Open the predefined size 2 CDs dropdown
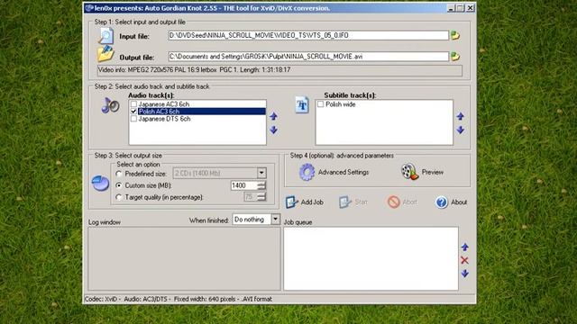The image size is (577, 324). pos(261,173)
